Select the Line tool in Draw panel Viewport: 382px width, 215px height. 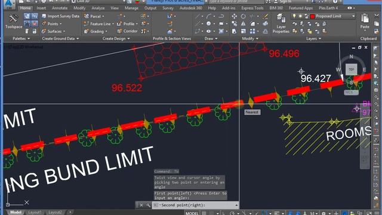198,16
